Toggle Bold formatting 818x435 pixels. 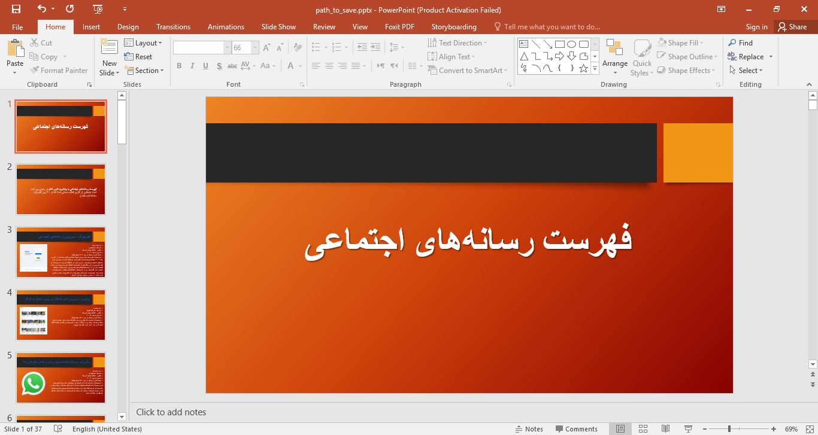point(179,66)
